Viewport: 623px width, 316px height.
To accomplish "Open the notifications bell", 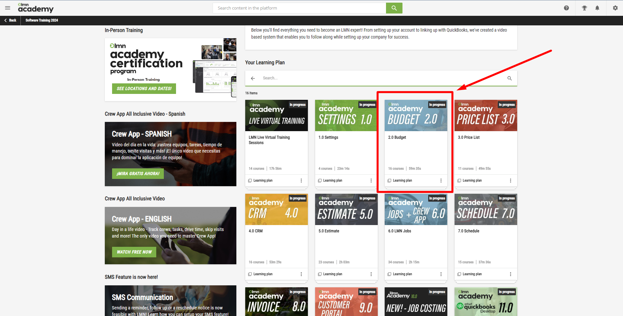I will pos(597,8).
